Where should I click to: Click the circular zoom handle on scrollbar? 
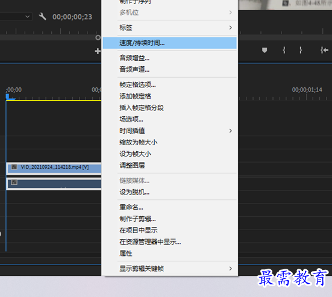(98, 38)
